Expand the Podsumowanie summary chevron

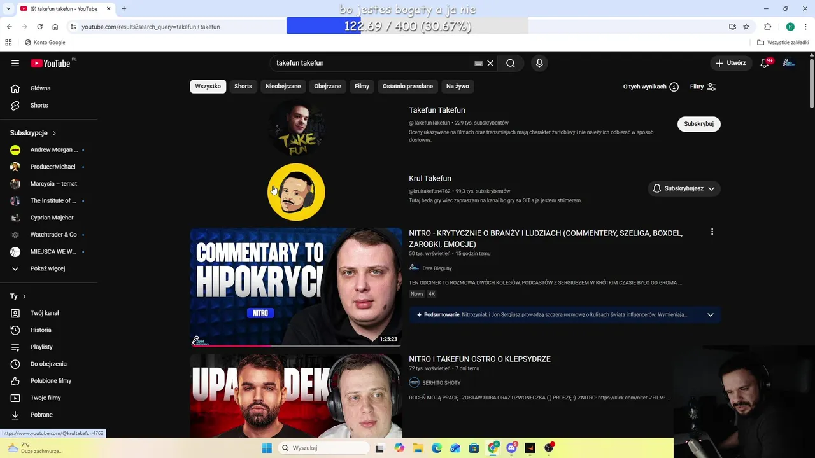711,314
